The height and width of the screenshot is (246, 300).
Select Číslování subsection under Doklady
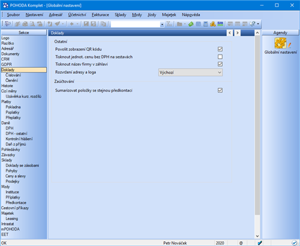(x=13, y=75)
